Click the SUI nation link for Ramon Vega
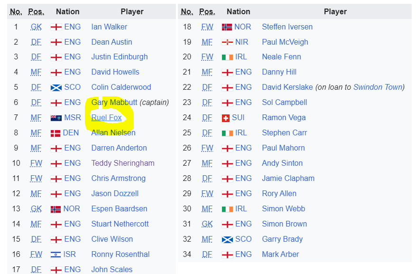The width and height of the screenshot is (416, 274). 238,117
